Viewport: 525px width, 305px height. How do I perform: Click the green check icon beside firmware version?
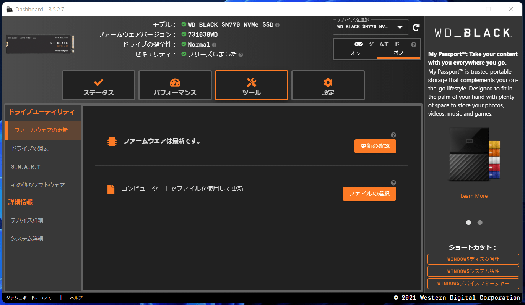pos(184,34)
